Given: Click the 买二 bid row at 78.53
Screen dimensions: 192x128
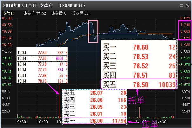Looking at the screenshot, I should [x=139, y=57].
